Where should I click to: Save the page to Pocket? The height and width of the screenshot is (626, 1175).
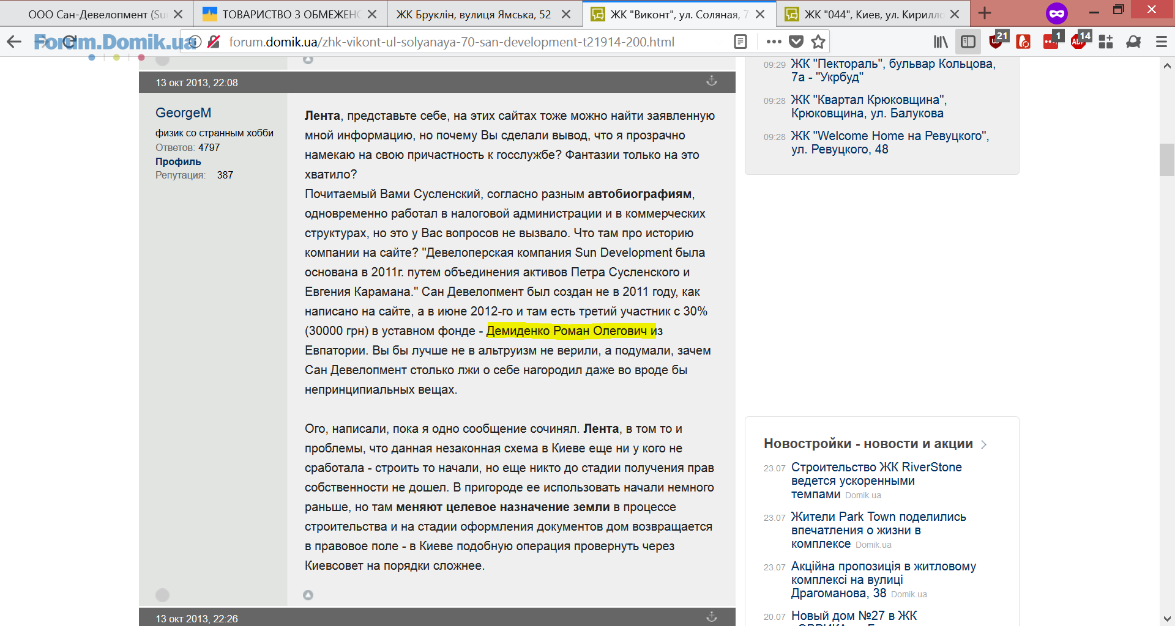[x=796, y=42]
